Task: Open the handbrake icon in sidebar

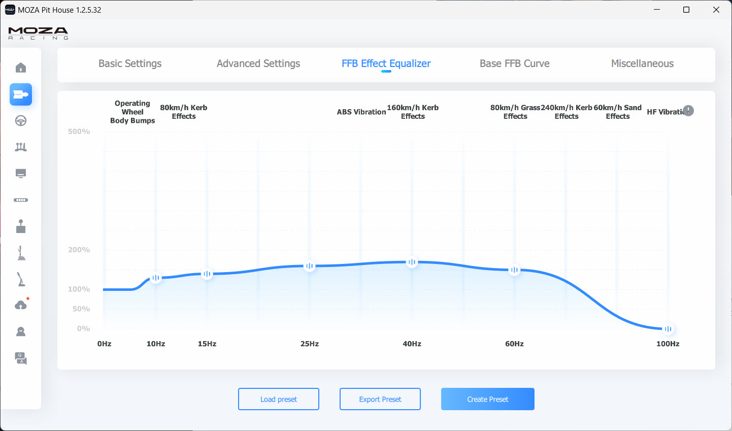Action: [x=21, y=279]
